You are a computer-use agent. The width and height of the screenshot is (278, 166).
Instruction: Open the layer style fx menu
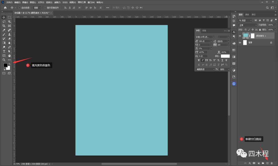click(x=250, y=163)
